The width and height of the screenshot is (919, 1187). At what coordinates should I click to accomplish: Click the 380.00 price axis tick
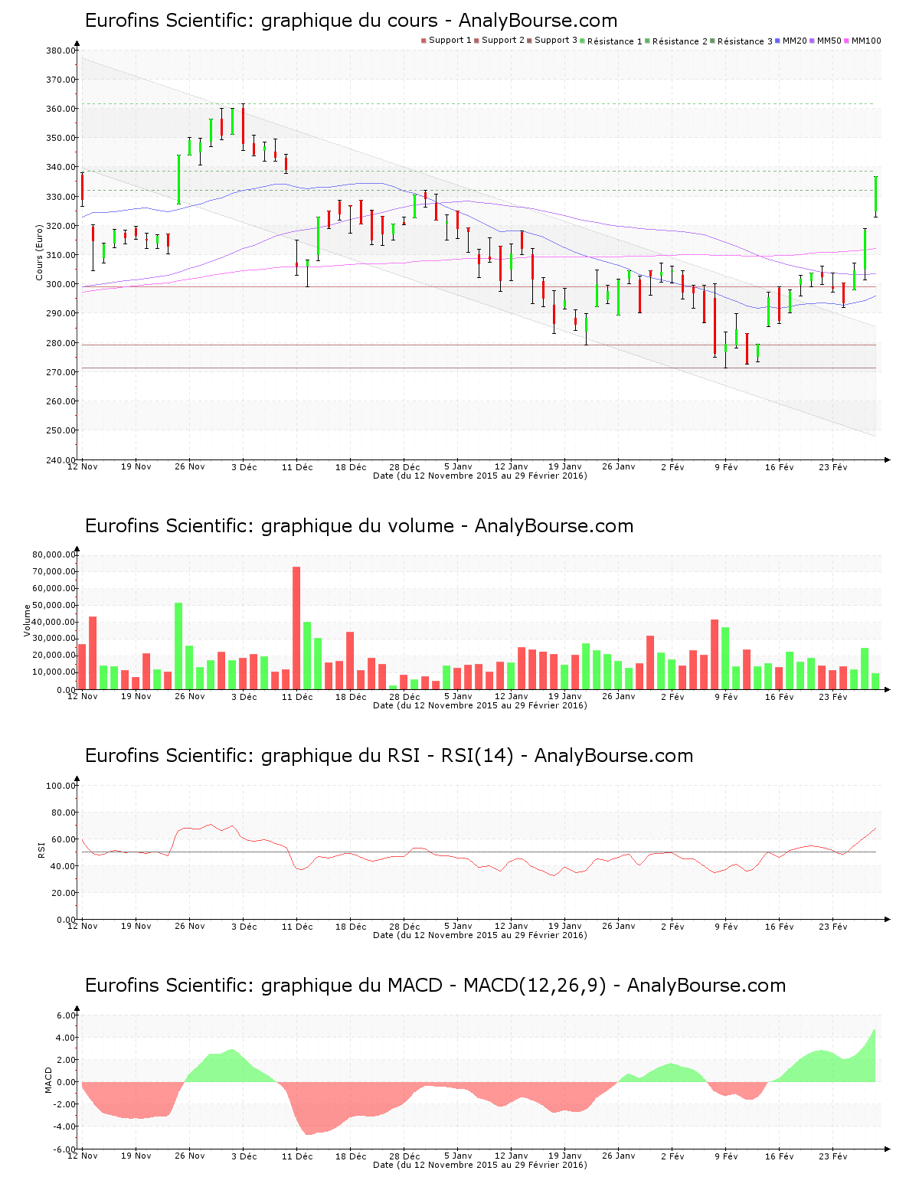[x=61, y=51]
